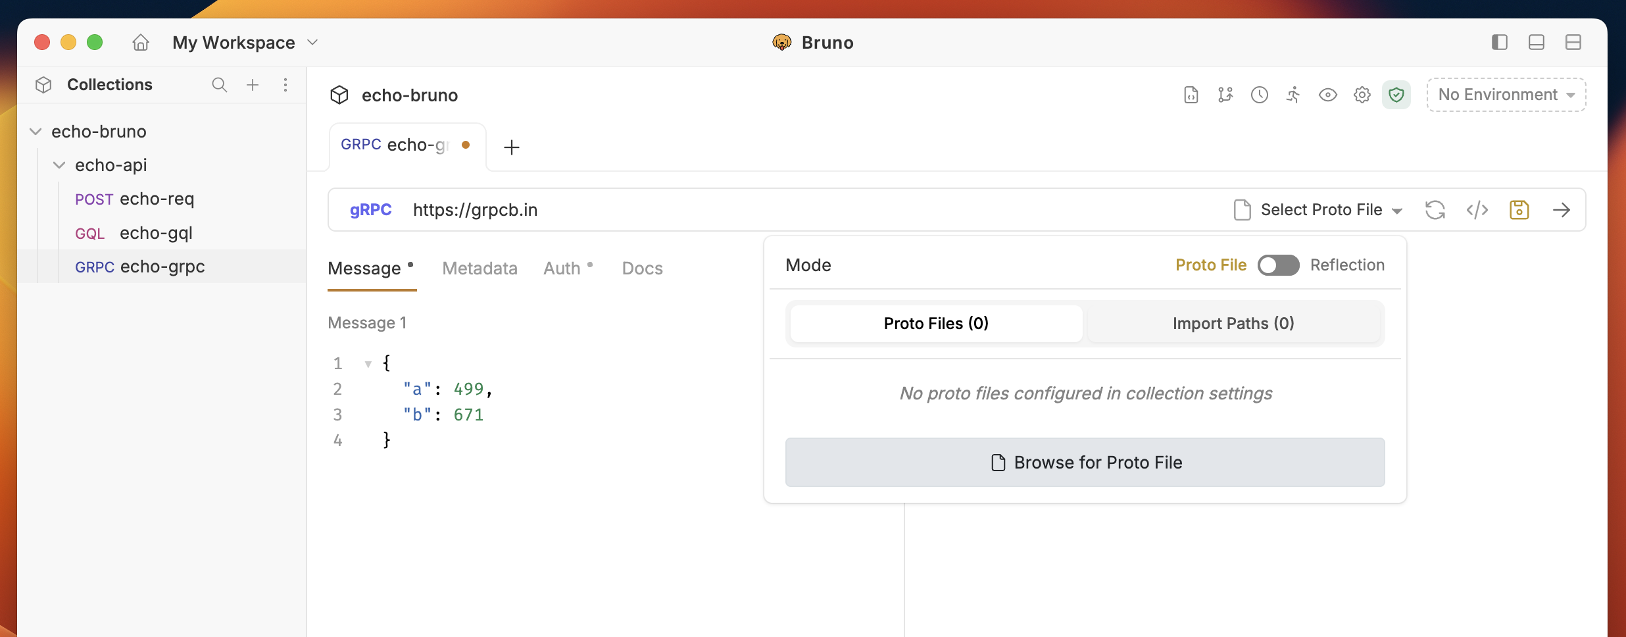1626x637 pixels.
Task: Toggle the left sidebar layout icon
Action: 1500,42
